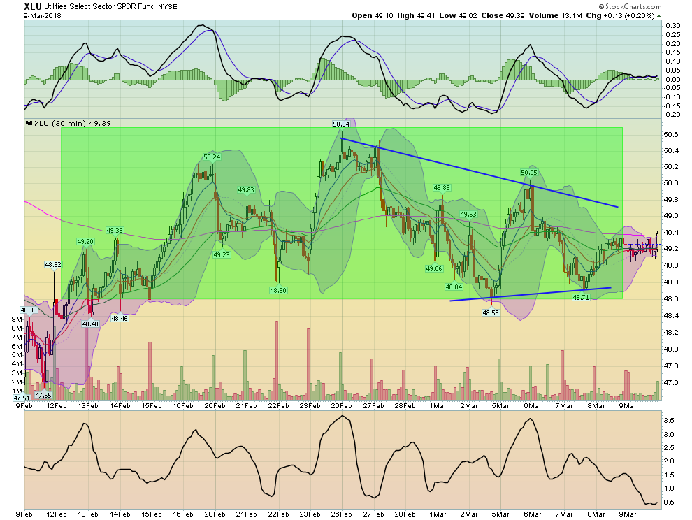
Task: Click the 49.23 price label
Action: (222, 254)
